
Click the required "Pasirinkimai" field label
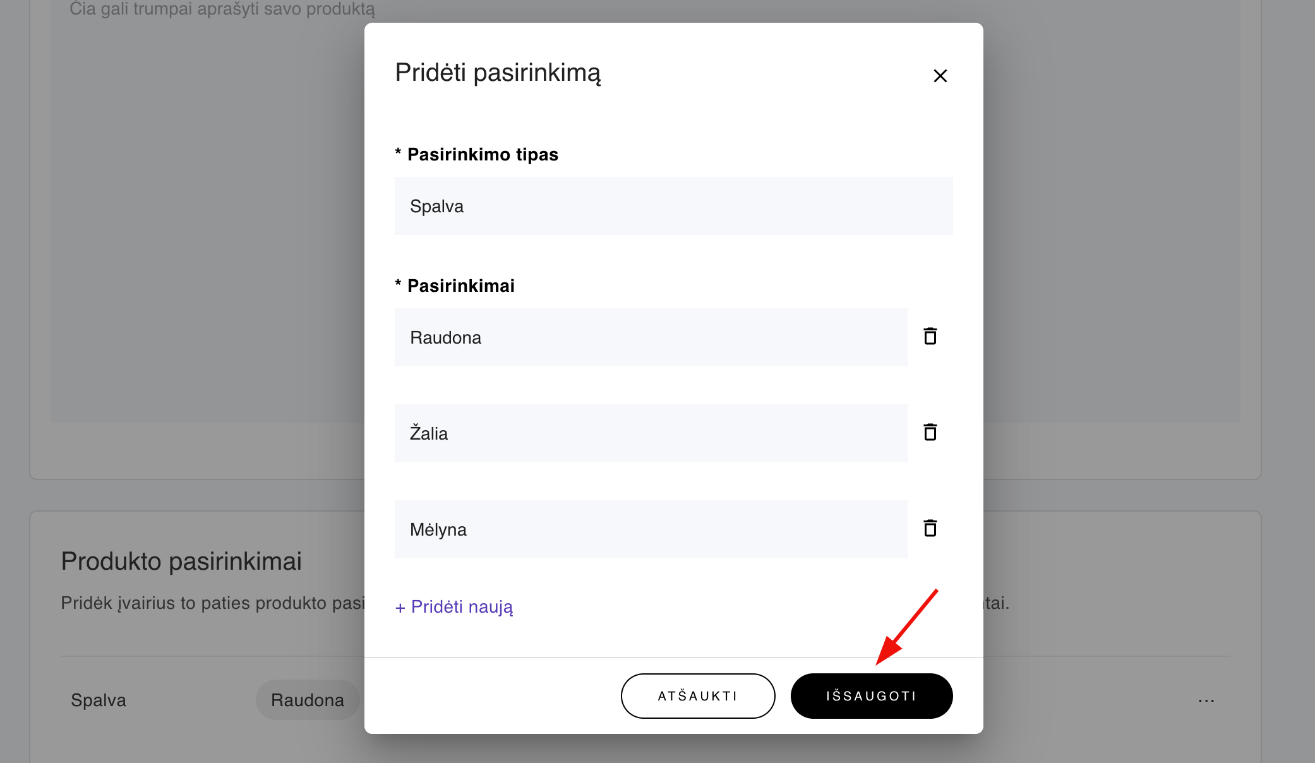[x=455, y=285]
